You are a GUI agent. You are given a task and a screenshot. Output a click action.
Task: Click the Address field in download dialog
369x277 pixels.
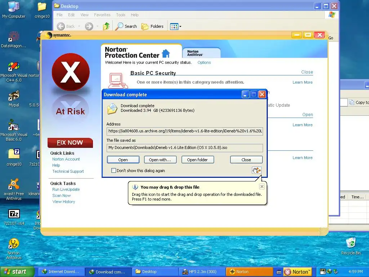point(185,131)
